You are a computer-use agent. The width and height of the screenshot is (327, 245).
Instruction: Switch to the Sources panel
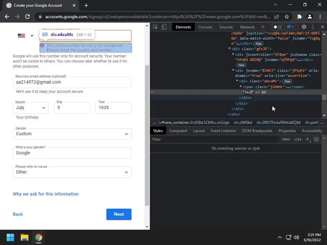226,27
